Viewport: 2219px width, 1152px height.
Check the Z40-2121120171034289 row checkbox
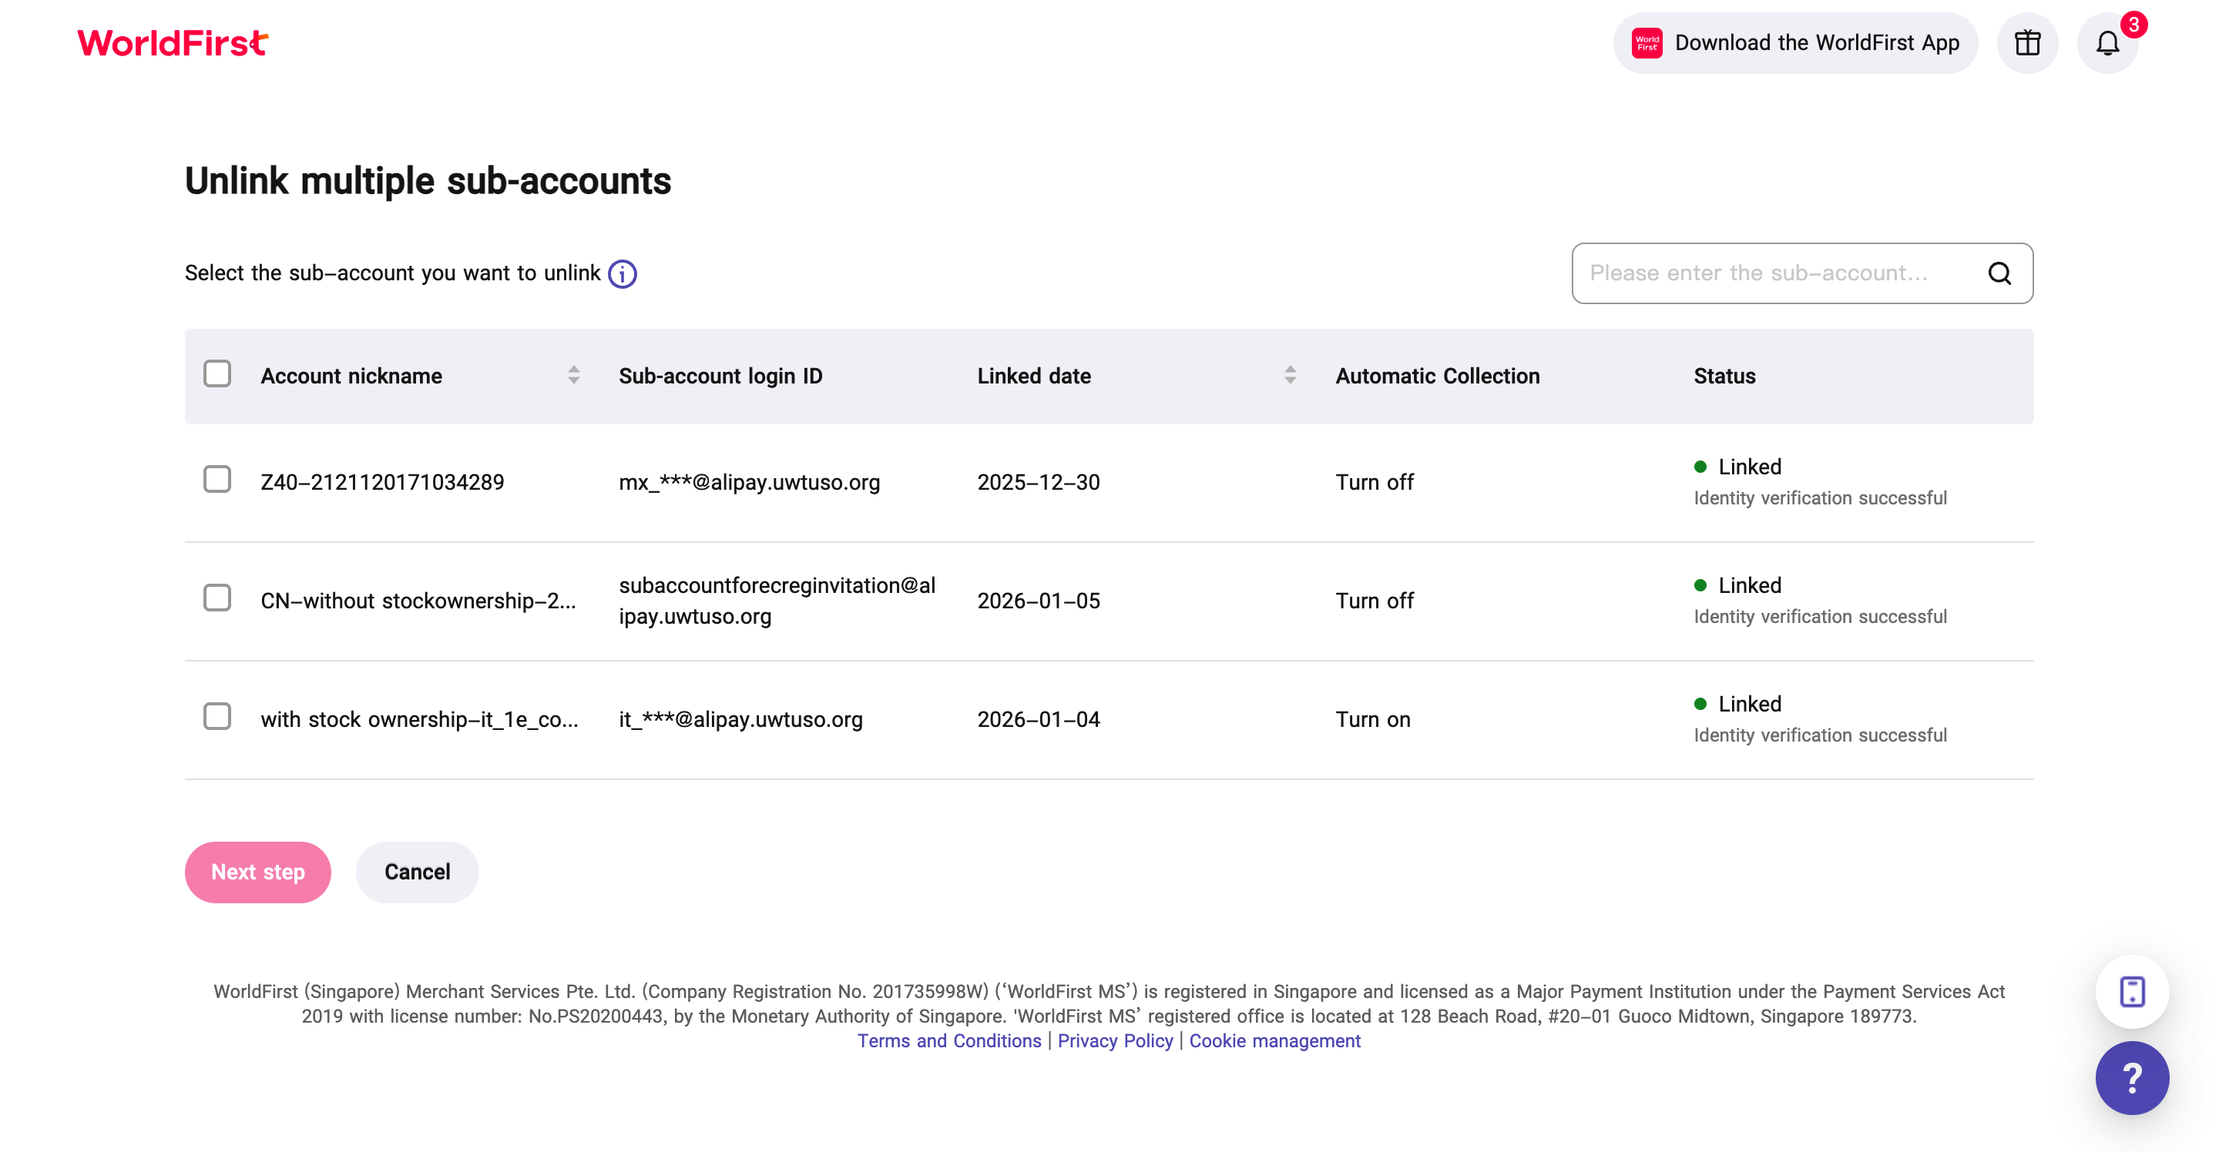click(217, 480)
